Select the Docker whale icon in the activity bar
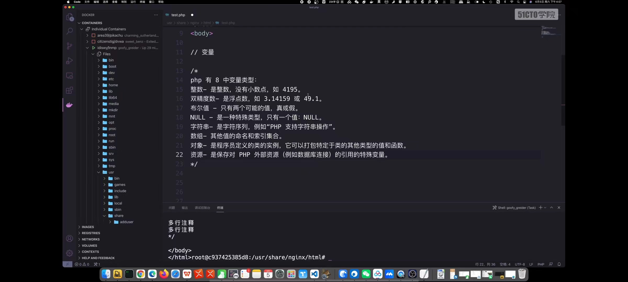 (69, 105)
